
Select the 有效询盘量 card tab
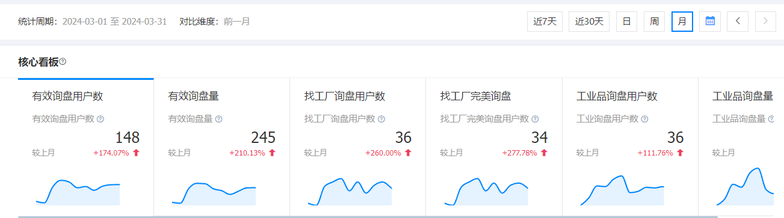[x=221, y=147]
